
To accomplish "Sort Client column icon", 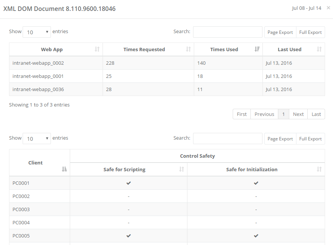I will (64, 169).
